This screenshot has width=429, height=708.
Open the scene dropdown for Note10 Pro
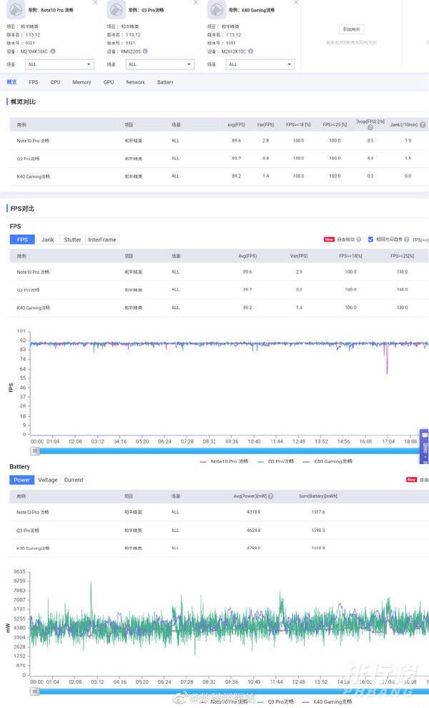click(59, 64)
